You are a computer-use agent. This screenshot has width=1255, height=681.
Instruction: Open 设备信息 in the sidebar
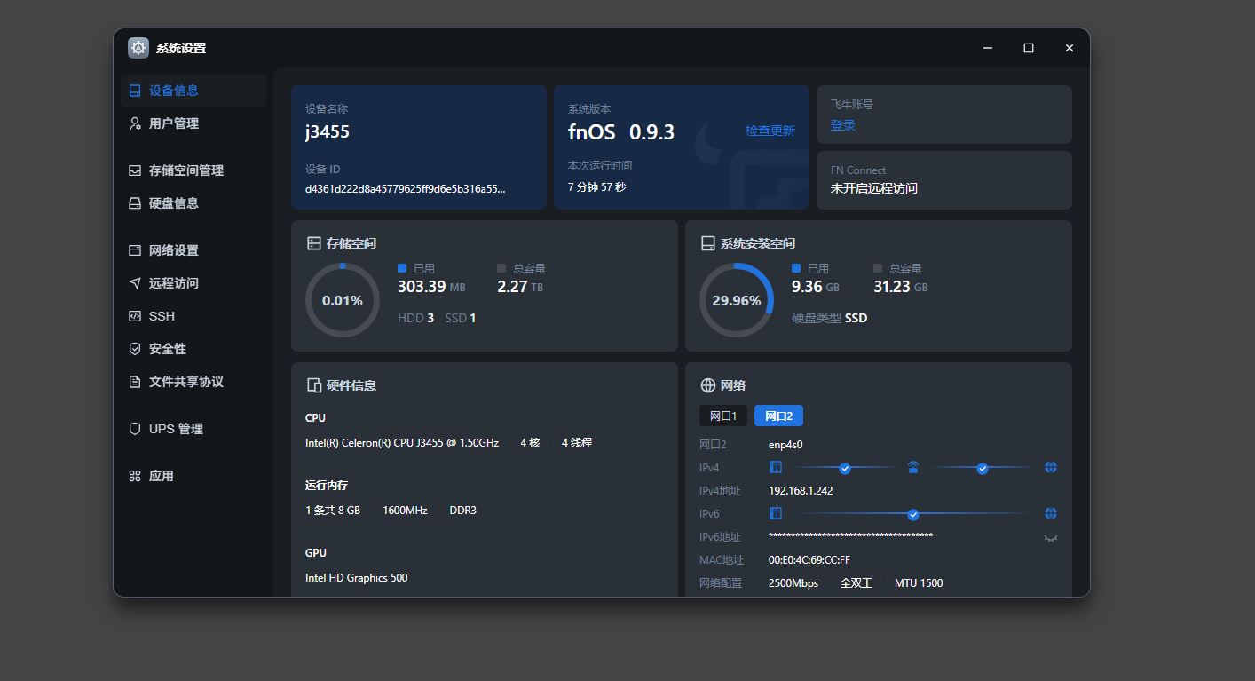point(193,91)
